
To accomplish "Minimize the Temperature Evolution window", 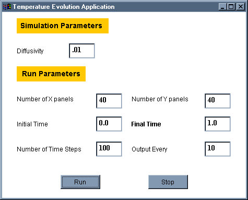I will 222,7.
